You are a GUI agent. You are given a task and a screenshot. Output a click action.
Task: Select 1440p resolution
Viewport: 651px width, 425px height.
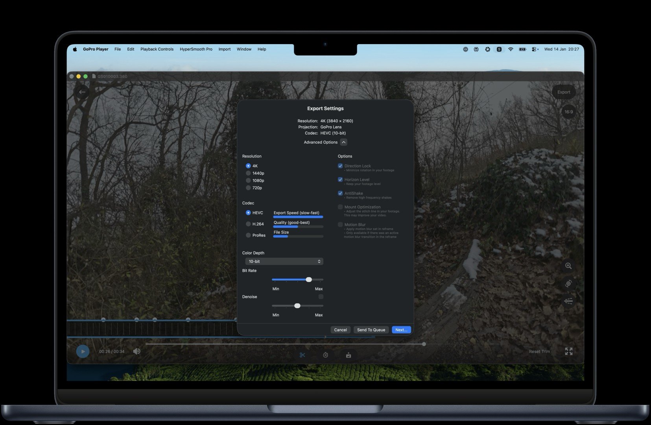pyautogui.click(x=248, y=173)
